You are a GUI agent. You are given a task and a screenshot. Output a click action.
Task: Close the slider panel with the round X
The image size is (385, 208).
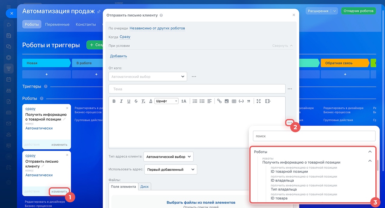[x=11, y=13]
